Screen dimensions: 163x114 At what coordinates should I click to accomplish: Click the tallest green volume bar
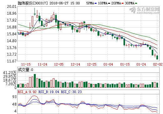pos(35,81)
